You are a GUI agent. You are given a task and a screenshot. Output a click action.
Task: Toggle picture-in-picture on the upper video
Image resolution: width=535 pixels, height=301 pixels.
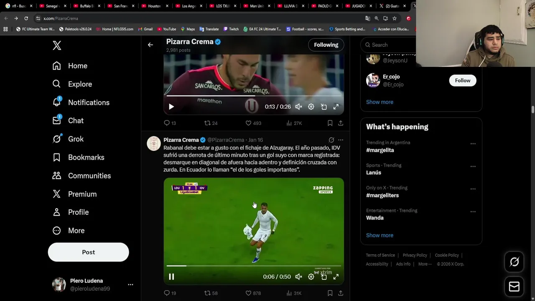coord(324,107)
